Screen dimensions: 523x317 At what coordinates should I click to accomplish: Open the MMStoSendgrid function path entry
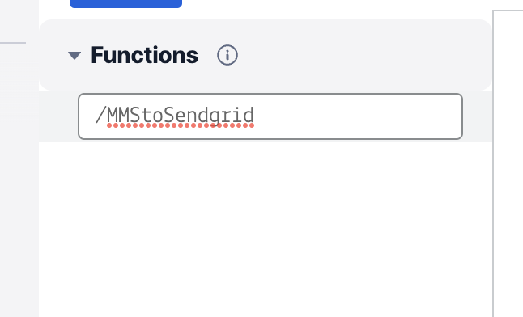click(270, 116)
